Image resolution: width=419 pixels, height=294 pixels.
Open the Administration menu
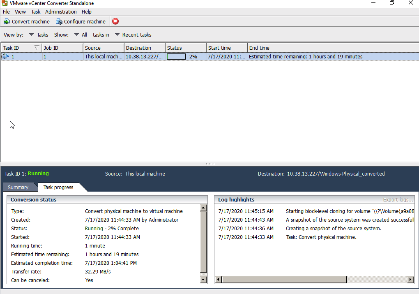tap(61, 12)
